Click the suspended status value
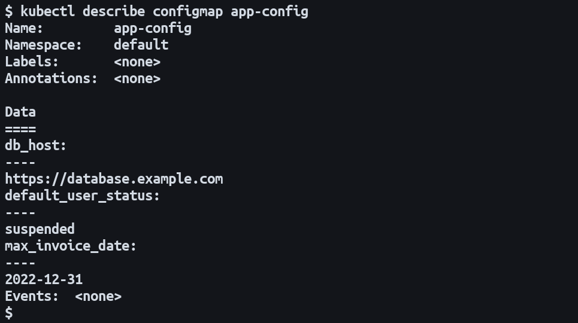Screen dimensions: 578x323 40,229
